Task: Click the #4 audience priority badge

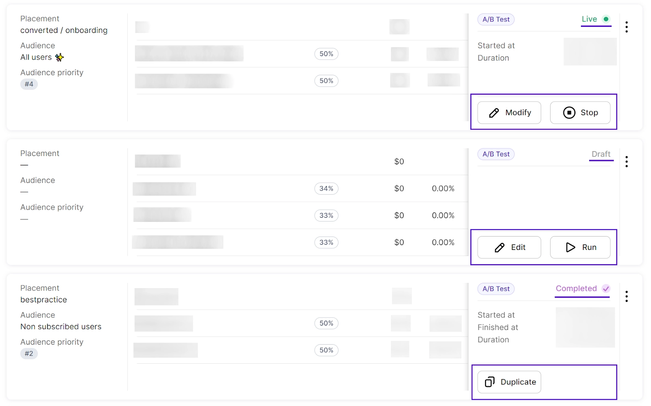Action: [29, 84]
